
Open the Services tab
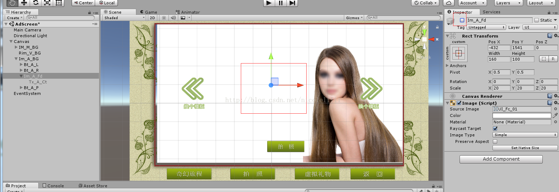pyautogui.click(x=491, y=12)
